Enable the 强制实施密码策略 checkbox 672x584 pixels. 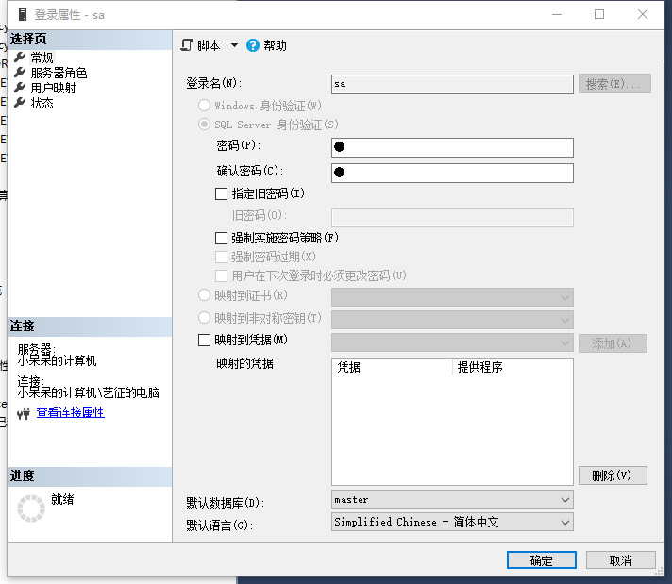click(x=221, y=238)
